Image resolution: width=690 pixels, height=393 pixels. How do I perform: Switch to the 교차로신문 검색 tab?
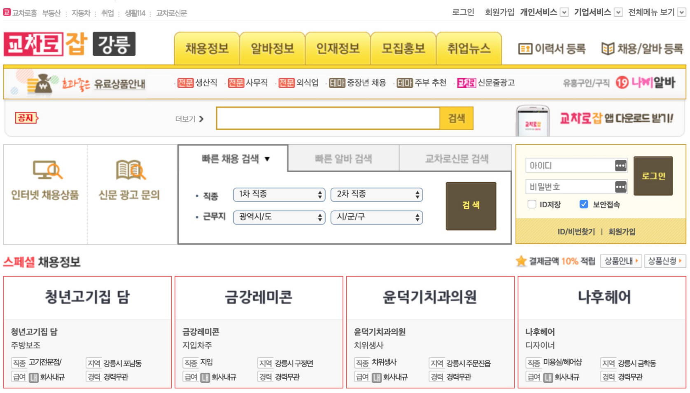pyautogui.click(x=456, y=158)
